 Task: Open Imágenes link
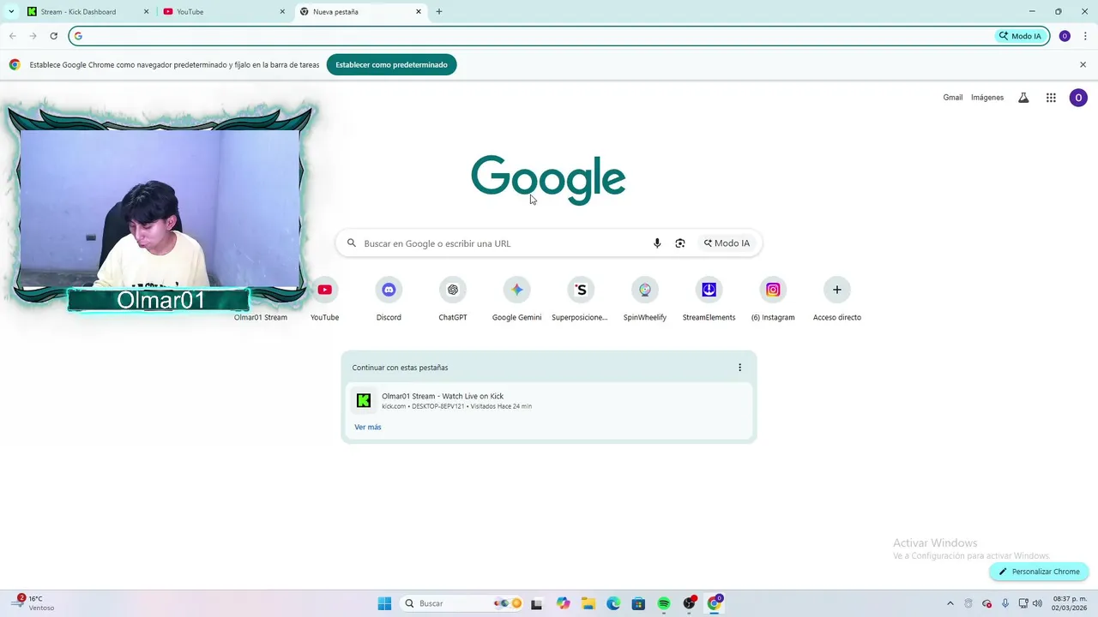click(987, 98)
